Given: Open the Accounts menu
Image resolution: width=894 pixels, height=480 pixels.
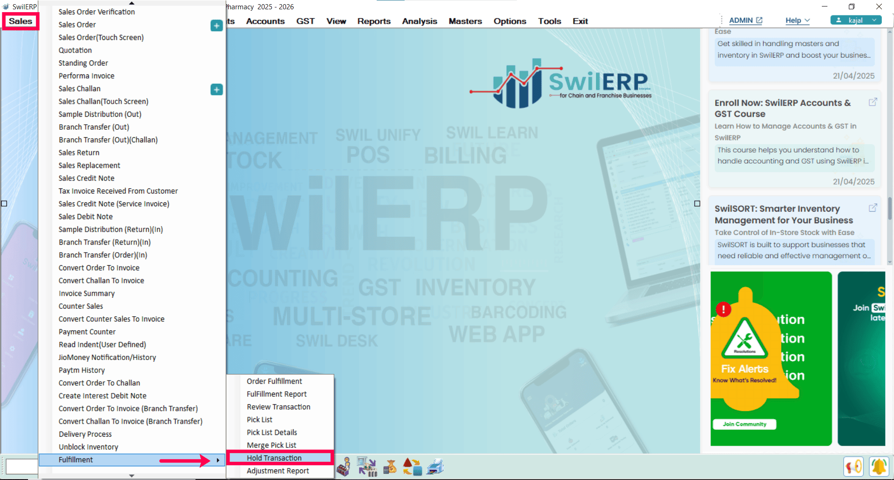Looking at the screenshot, I should tap(265, 21).
